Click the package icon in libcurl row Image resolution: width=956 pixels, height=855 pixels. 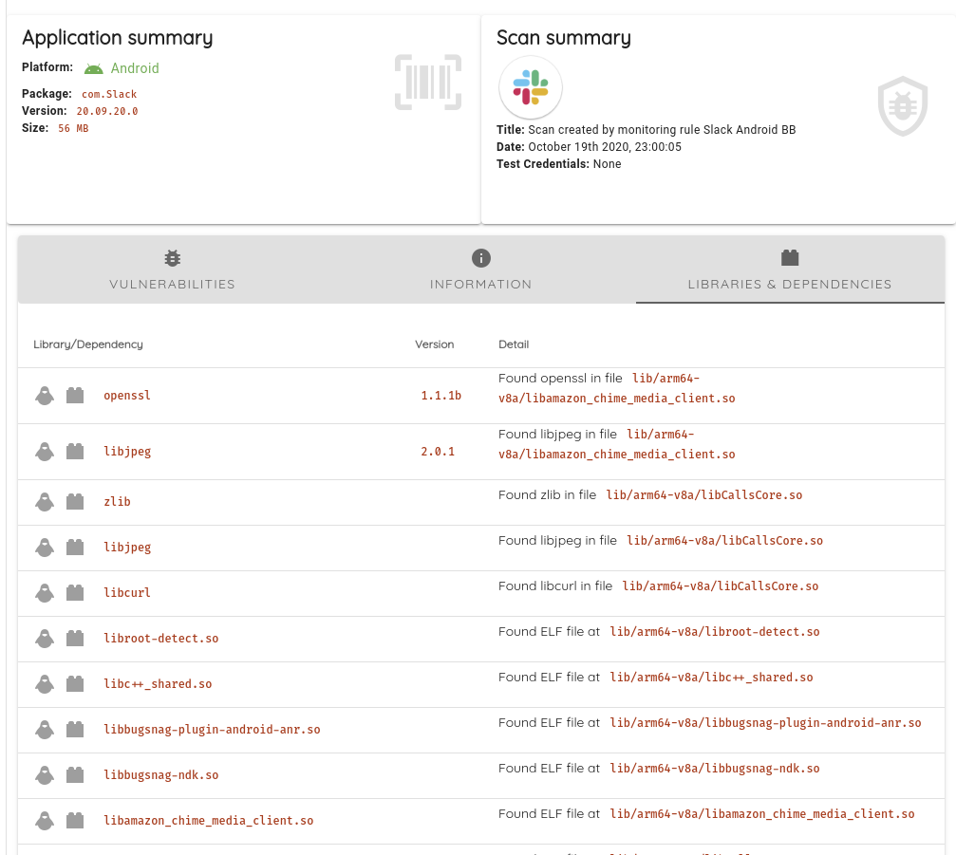pos(75,593)
